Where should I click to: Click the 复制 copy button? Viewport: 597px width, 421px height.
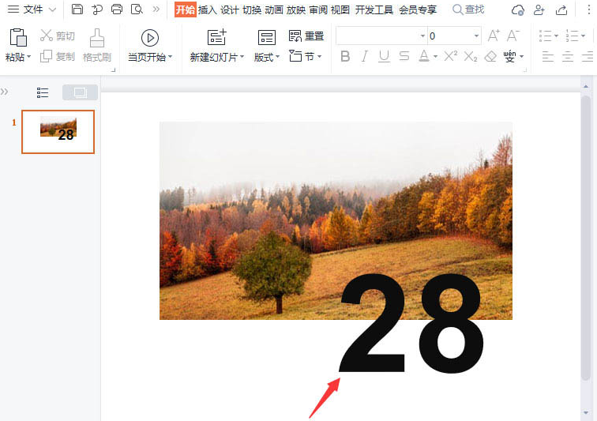pyautogui.click(x=58, y=56)
